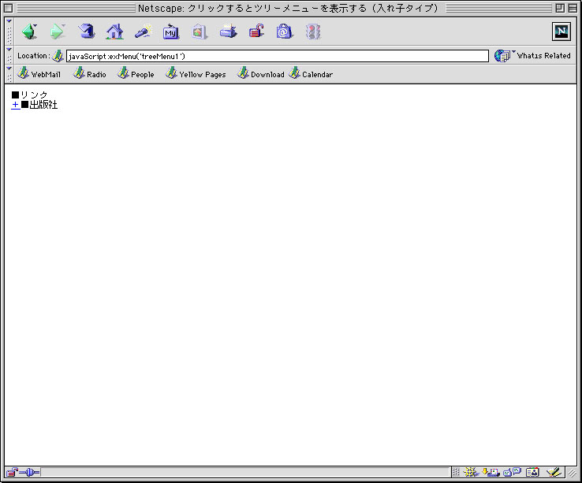Click the component bar grip handle

456,472
